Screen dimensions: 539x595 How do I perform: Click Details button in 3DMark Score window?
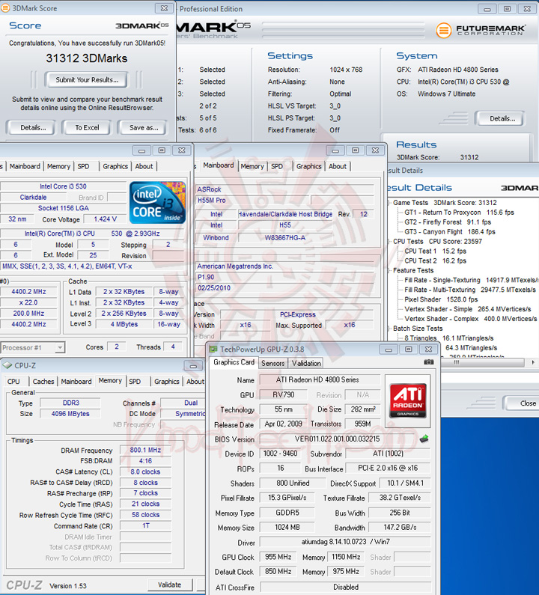(x=33, y=127)
